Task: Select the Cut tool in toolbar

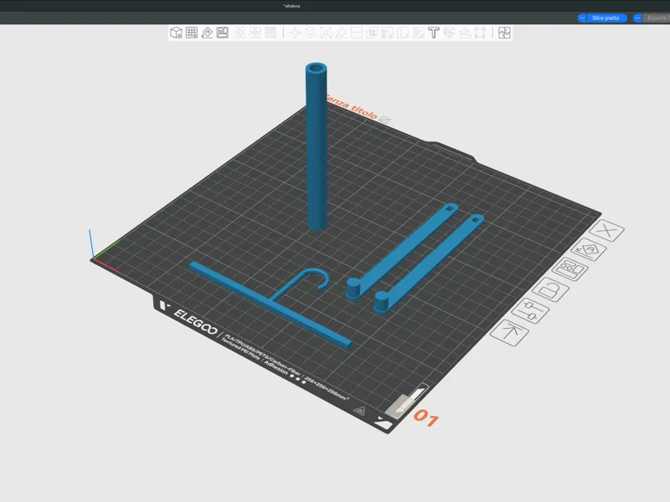Action: click(x=357, y=33)
